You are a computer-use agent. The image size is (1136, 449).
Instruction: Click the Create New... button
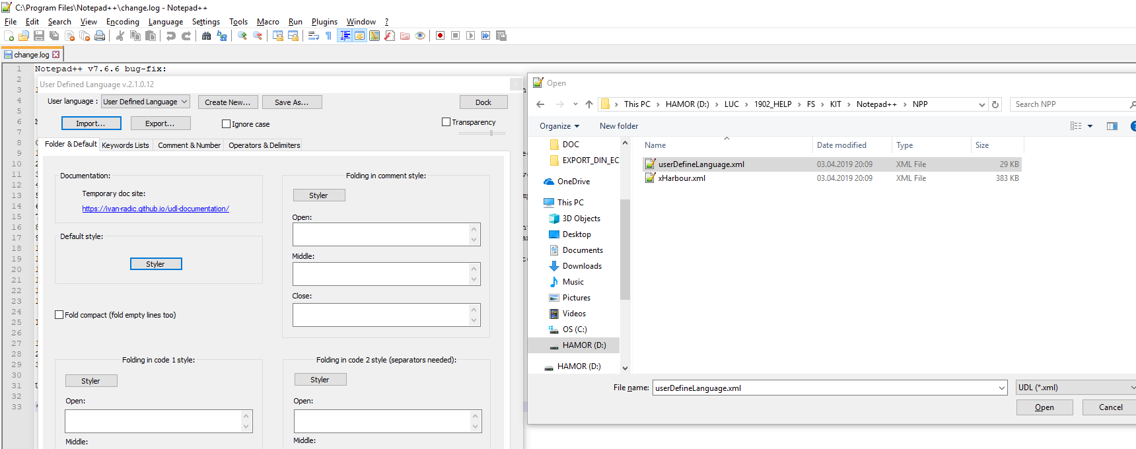pos(228,102)
